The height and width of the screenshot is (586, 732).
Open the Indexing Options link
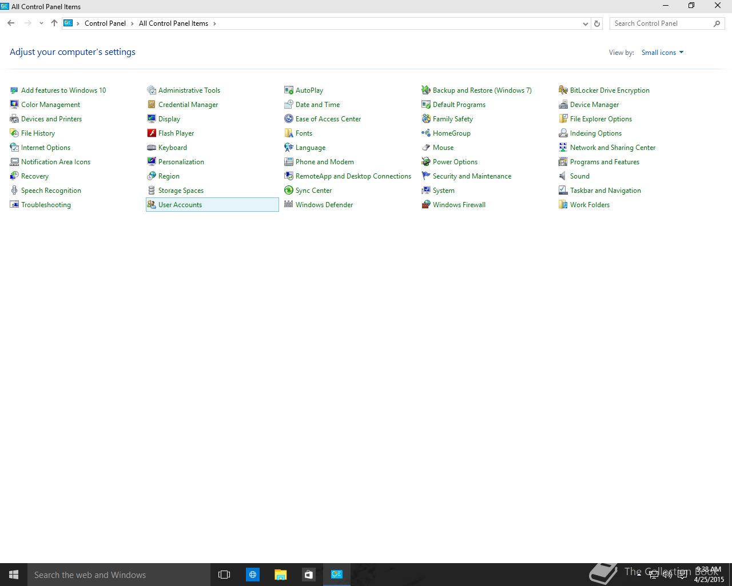596,133
